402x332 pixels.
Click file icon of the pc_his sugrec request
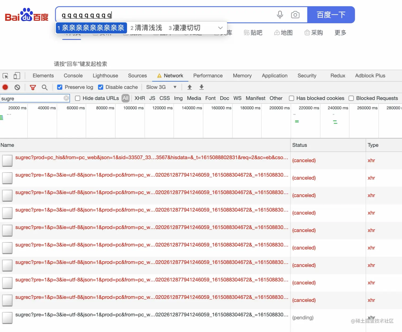(x=7, y=160)
